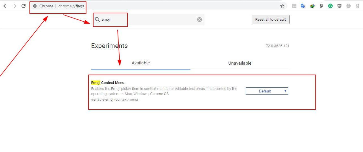Image resolution: width=363 pixels, height=152 pixels.
Task: Open the Internet Download Manager extension
Action: [312, 6]
